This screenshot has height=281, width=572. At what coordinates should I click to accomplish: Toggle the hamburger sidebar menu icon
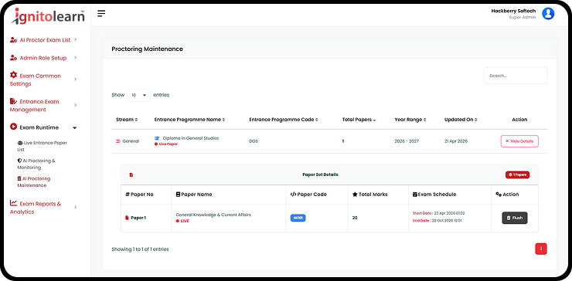tap(101, 13)
